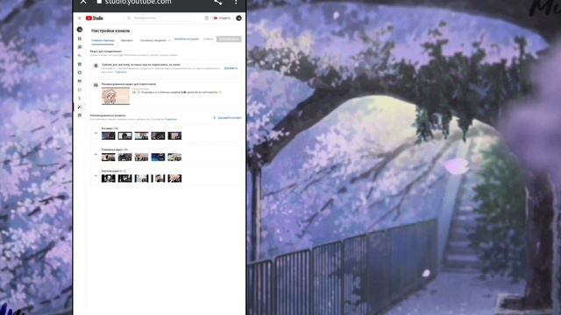This screenshot has width=561, height=315.
Task: Open first thumbnail in 'Все видео' row
Action: tap(109, 136)
